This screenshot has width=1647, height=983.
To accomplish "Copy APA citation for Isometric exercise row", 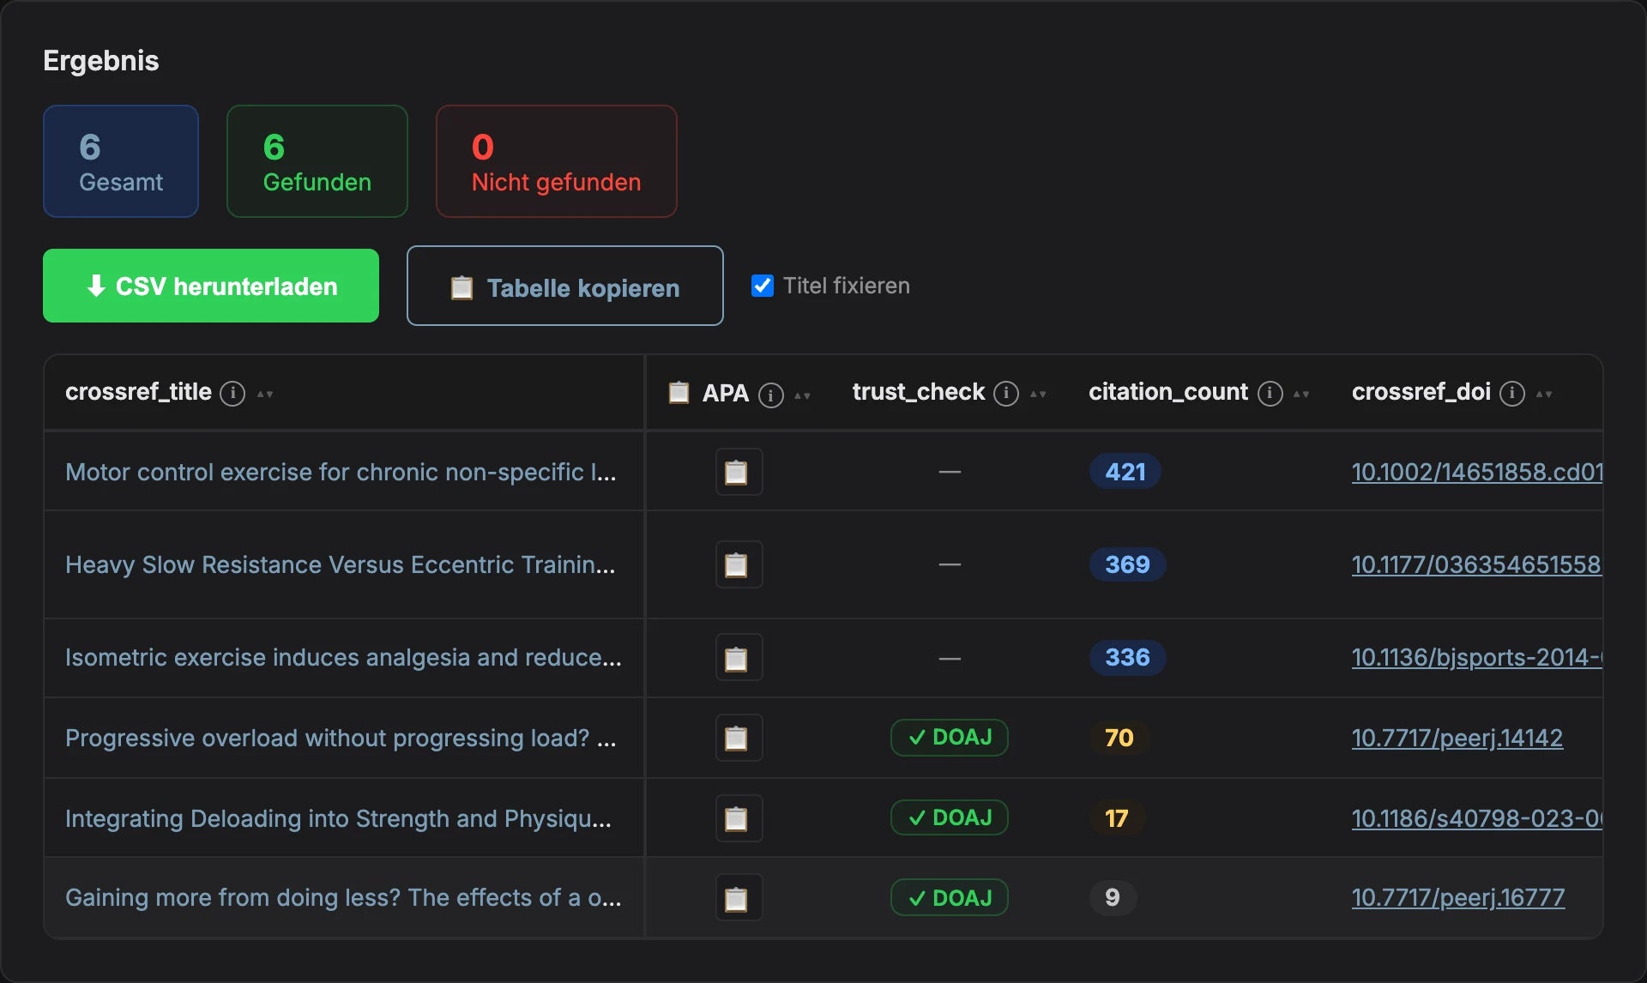I will point(739,657).
